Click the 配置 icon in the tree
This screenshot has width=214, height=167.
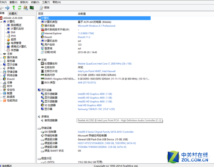(4, 93)
